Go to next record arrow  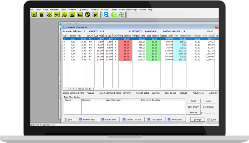tap(77, 89)
